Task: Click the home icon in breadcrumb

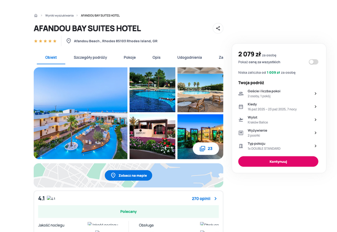Action: pyautogui.click(x=36, y=16)
